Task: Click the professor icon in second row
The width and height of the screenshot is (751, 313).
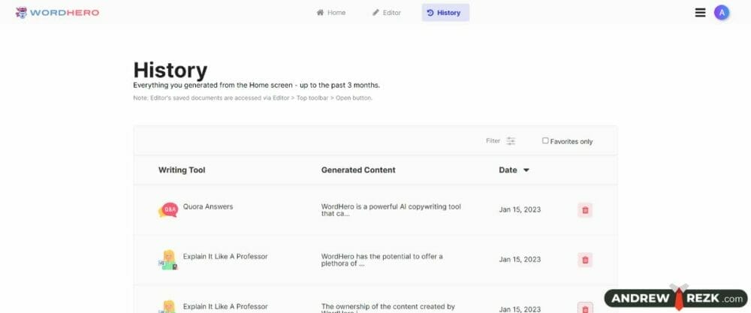Action: tap(168, 260)
